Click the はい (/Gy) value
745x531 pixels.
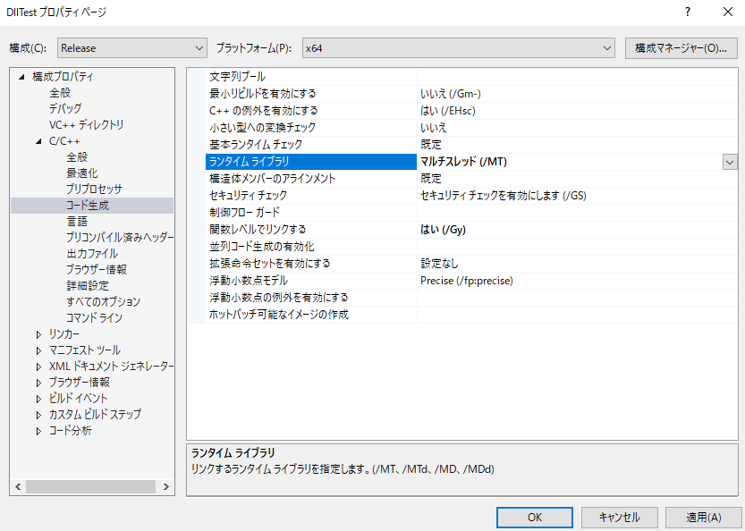pos(443,230)
